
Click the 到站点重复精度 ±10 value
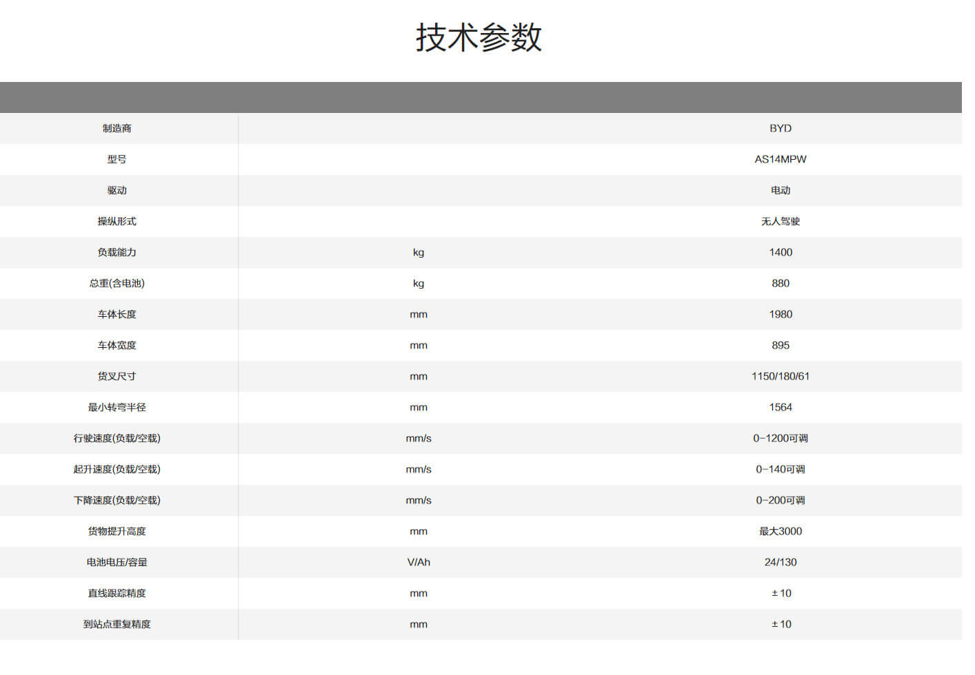pos(781,624)
